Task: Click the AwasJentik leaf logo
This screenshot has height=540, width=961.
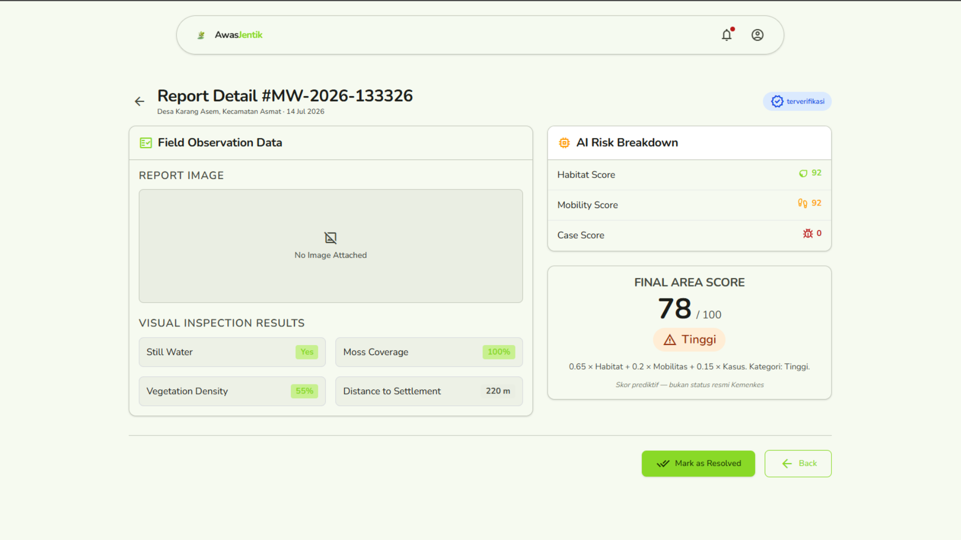Action: click(201, 35)
